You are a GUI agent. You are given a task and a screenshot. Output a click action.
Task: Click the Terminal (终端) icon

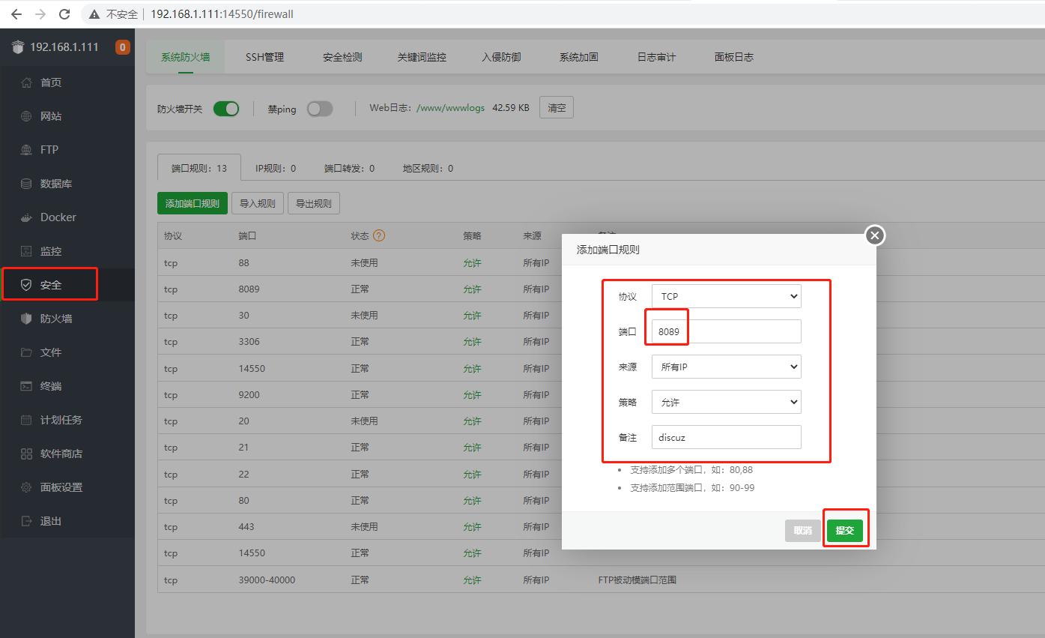coord(26,386)
